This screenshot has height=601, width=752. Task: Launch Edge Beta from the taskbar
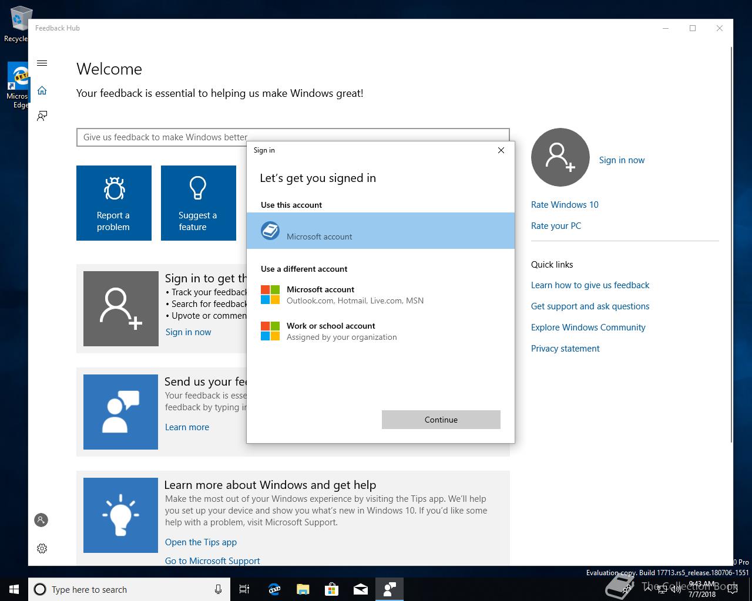274,589
